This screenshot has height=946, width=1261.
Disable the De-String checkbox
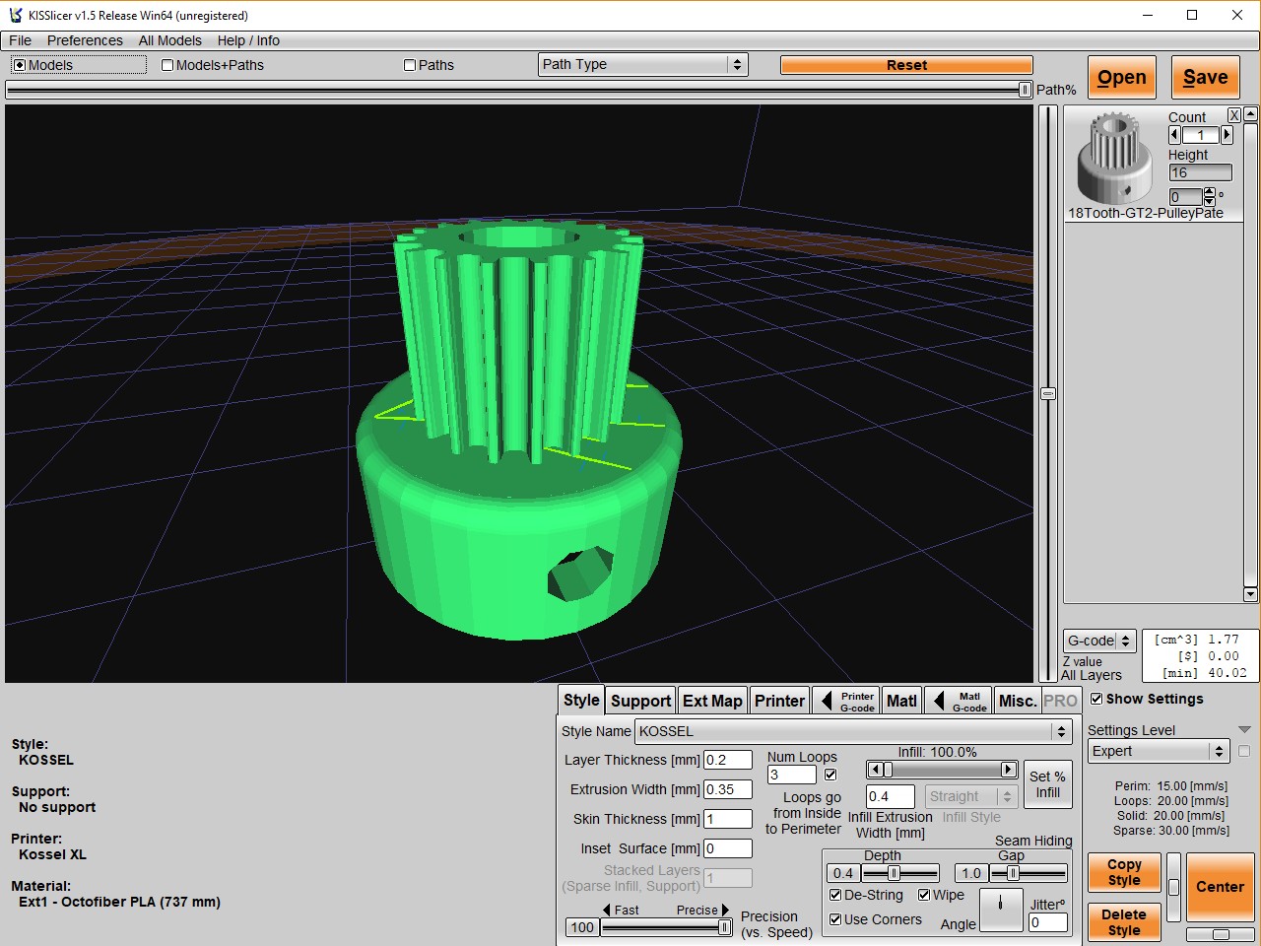[835, 895]
